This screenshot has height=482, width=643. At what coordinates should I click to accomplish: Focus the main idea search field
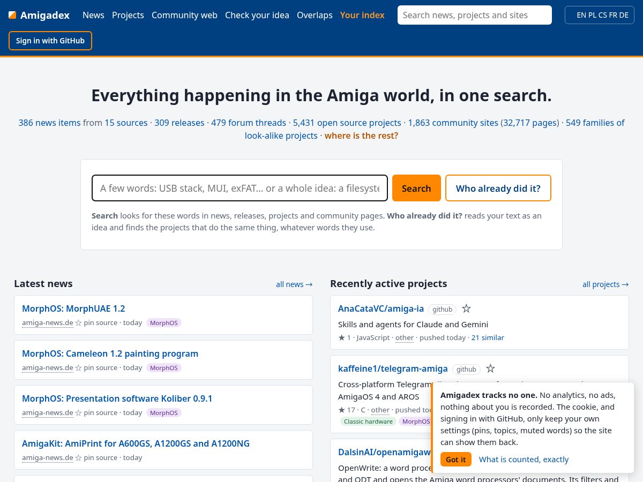click(240, 188)
